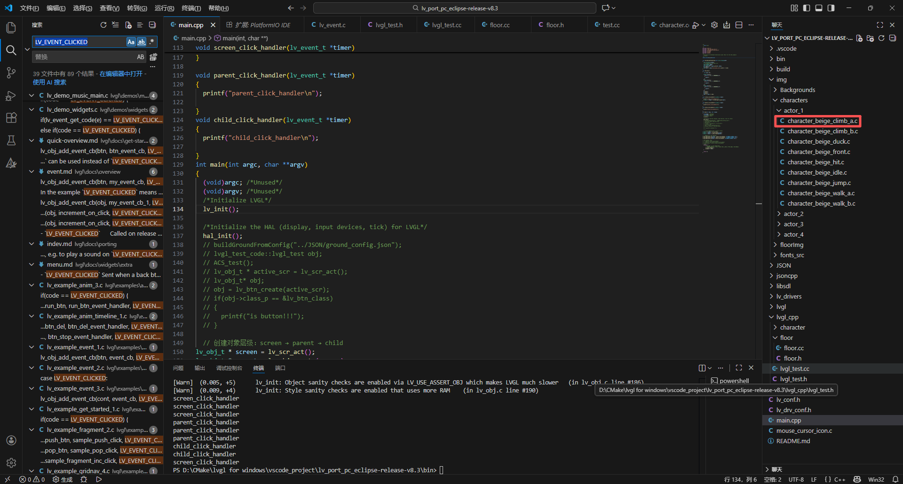View search results as tree
The width and height of the screenshot is (903, 484).
pos(140,25)
